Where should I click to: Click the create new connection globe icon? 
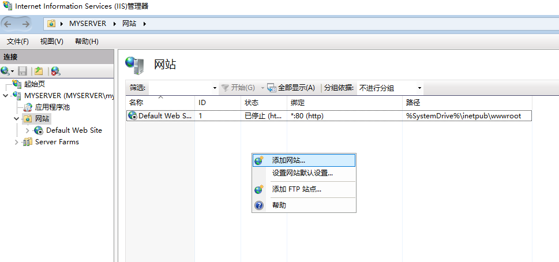pyautogui.click(x=5, y=71)
